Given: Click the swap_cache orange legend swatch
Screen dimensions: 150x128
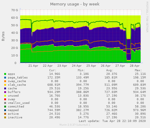Looking at the screenshot, I should click(x=5, y=81).
